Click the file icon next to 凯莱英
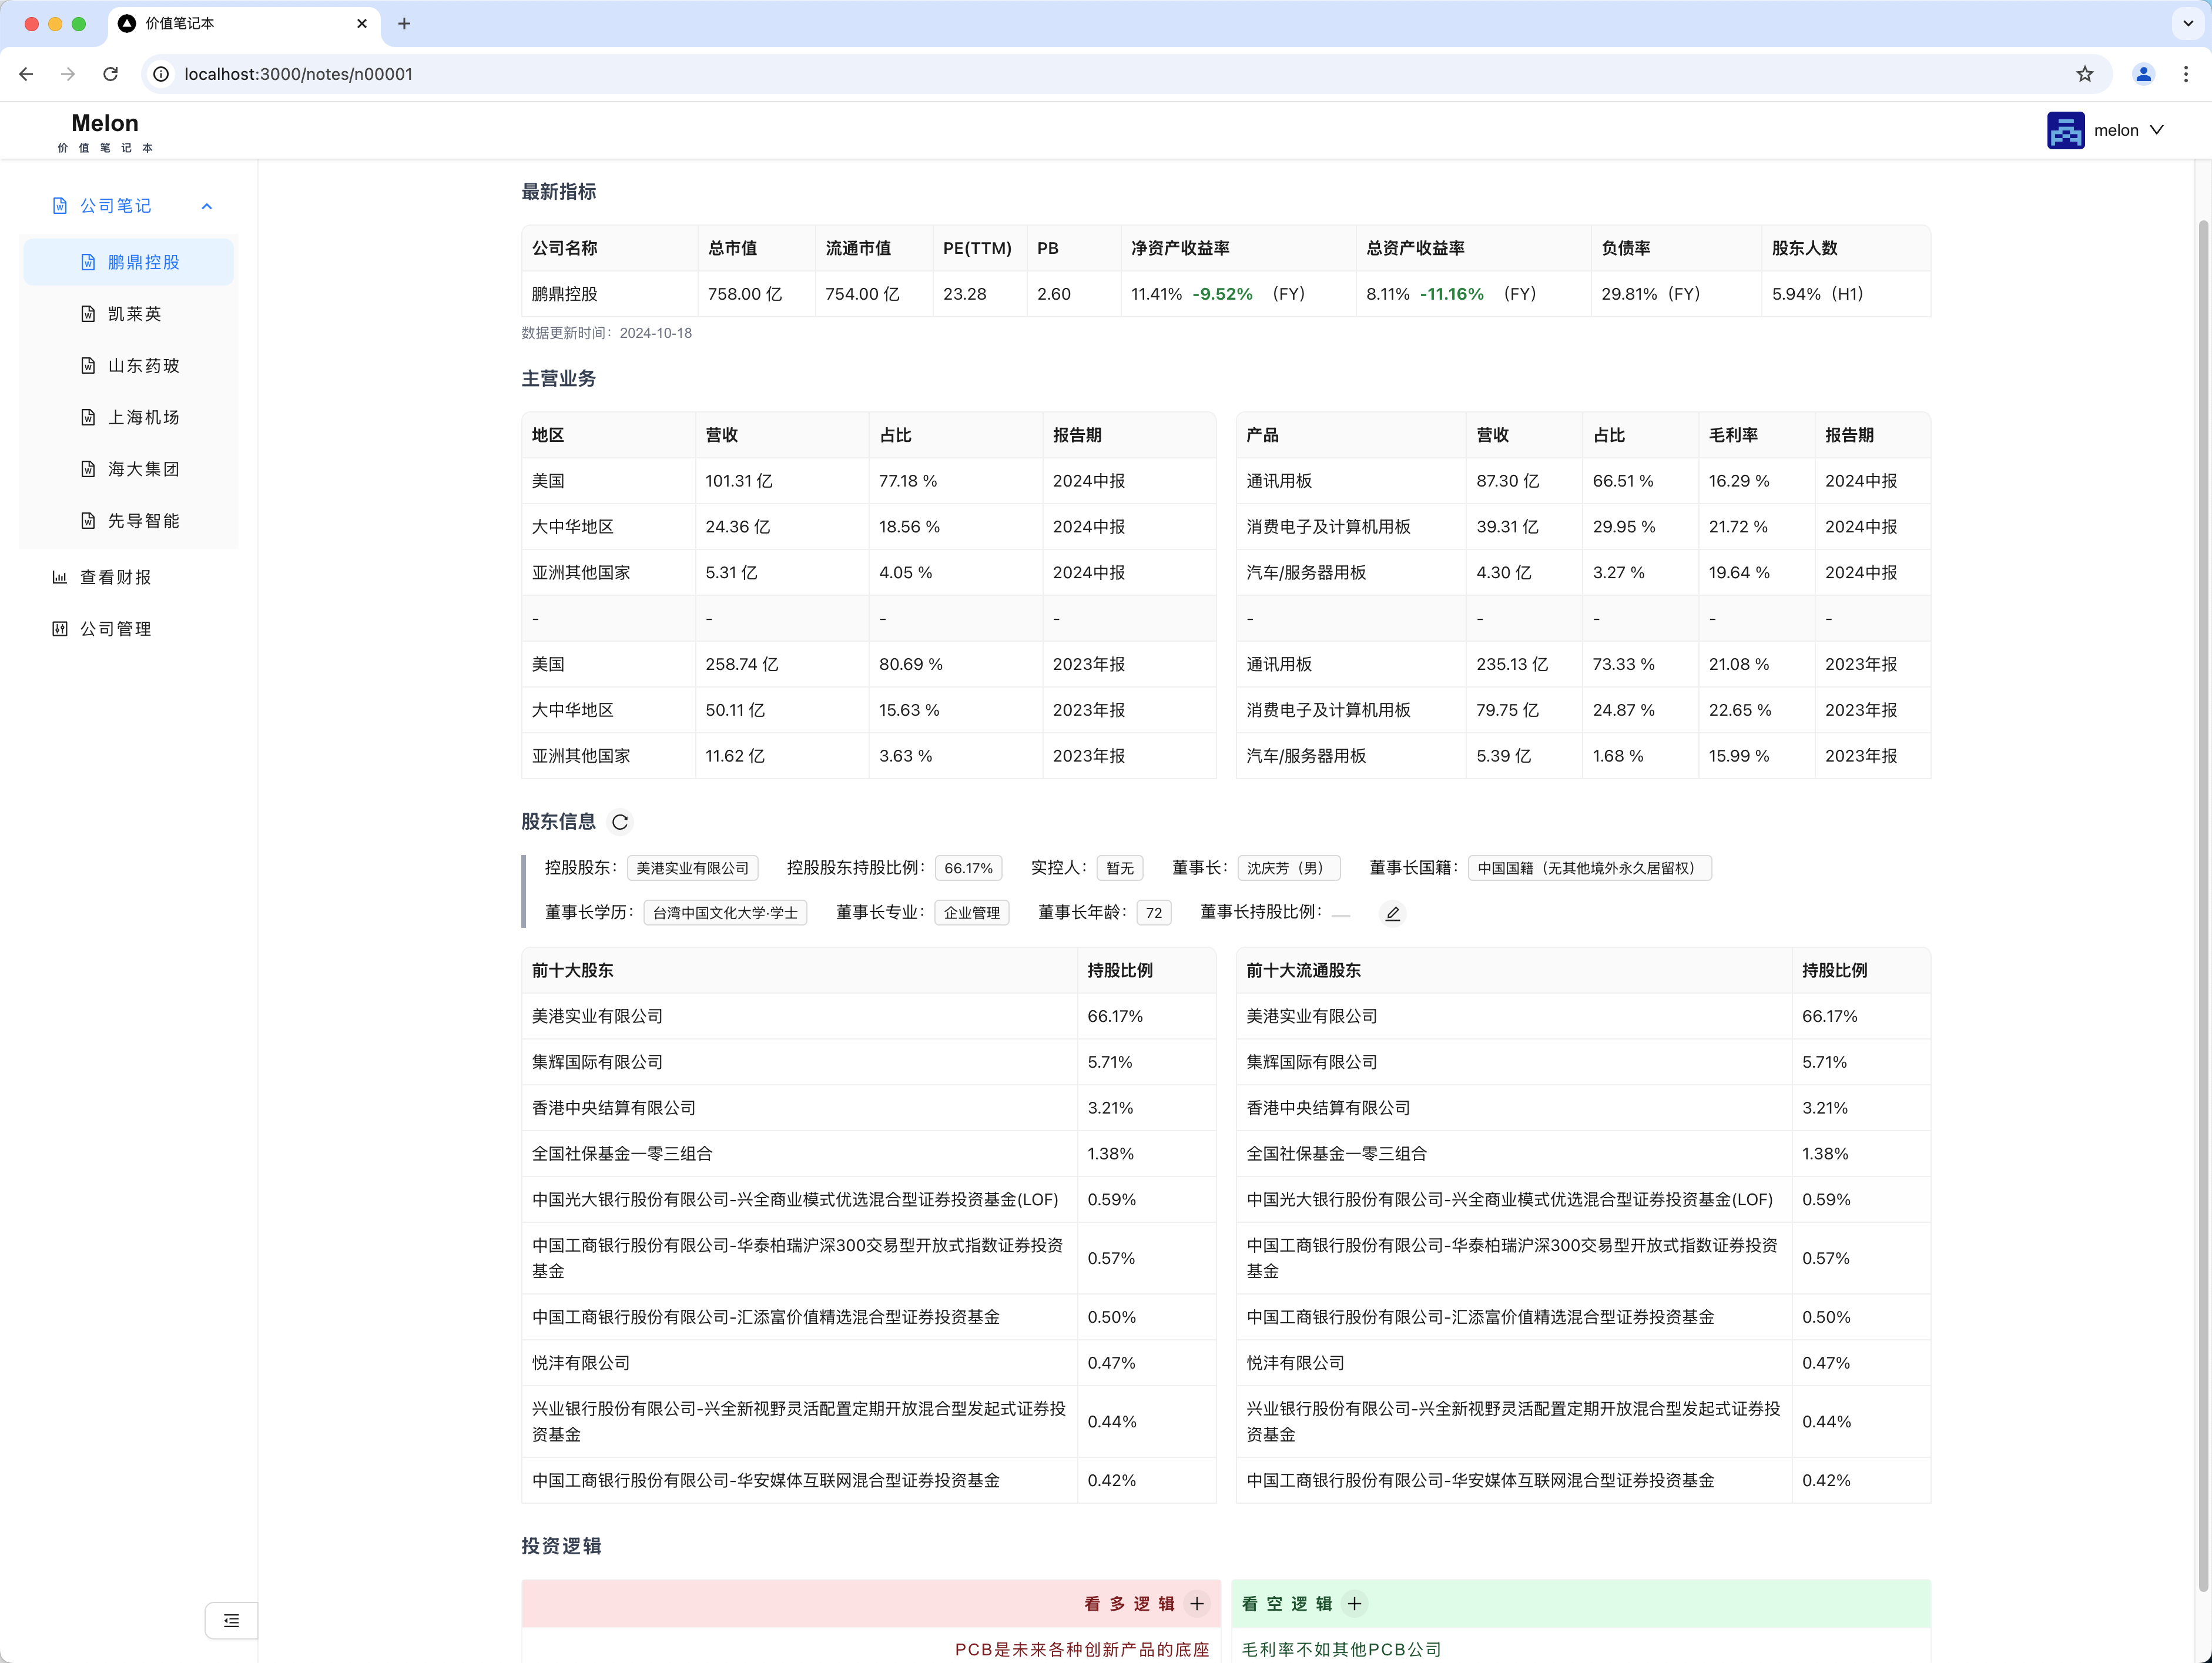2212x1663 pixels. point(88,314)
